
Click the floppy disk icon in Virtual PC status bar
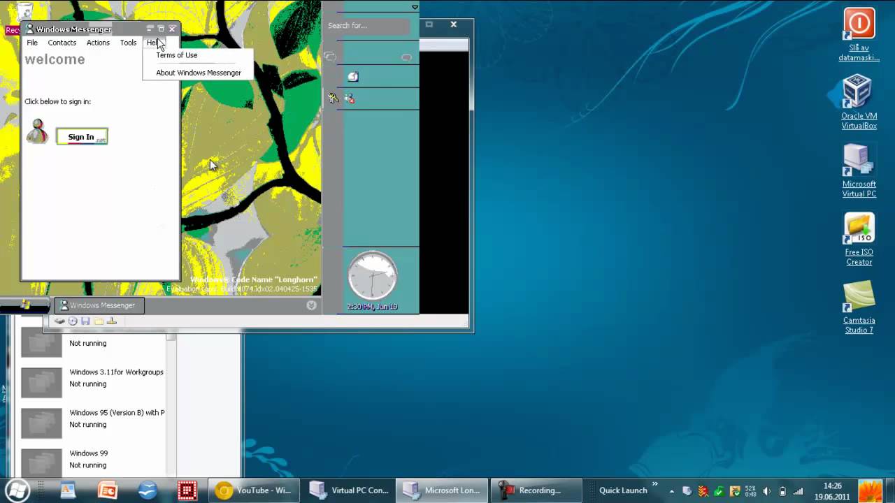click(85, 321)
